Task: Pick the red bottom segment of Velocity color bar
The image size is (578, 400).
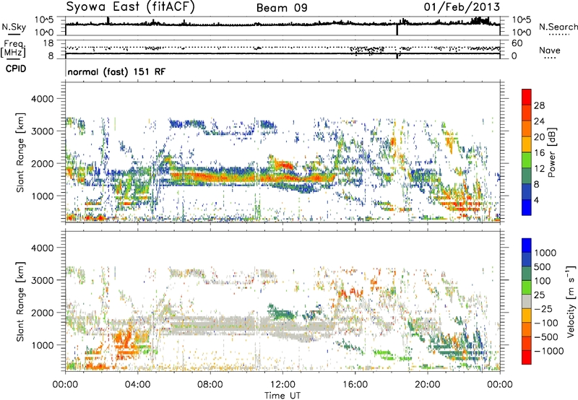Action: point(527,357)
